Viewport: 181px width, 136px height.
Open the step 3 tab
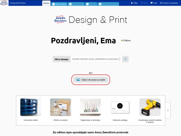91,4
